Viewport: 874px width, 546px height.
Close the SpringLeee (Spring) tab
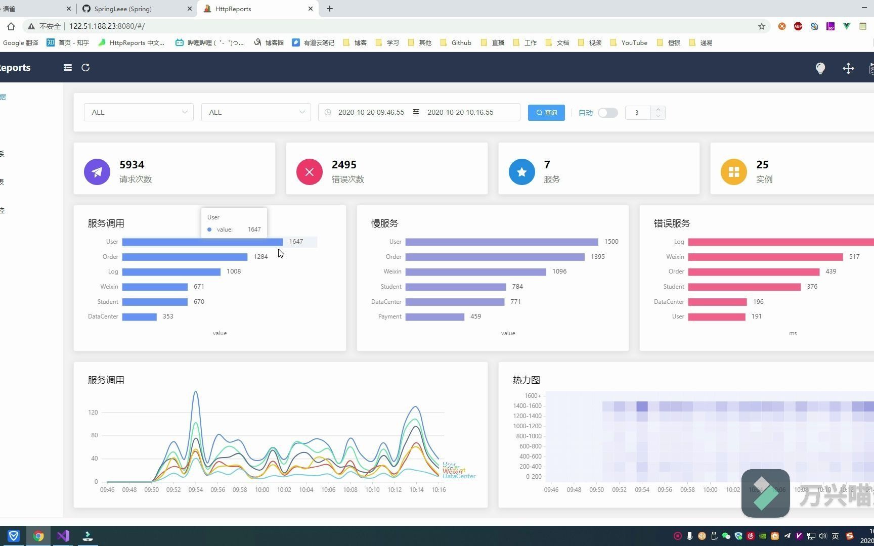(x=190, y=9)
